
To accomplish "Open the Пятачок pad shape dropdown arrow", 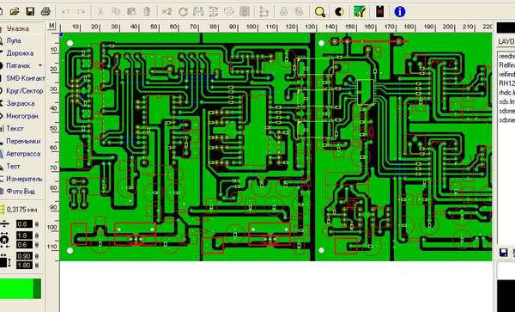I will (x=40, y=65).
